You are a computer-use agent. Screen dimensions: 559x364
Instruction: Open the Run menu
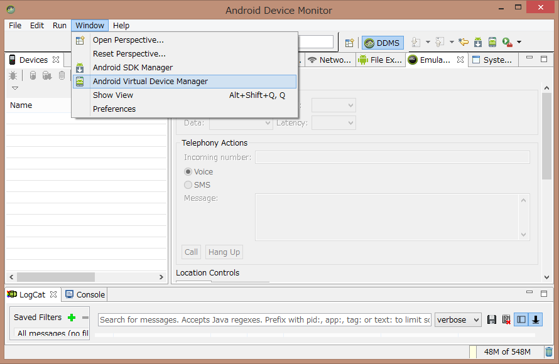click(60, 26)
